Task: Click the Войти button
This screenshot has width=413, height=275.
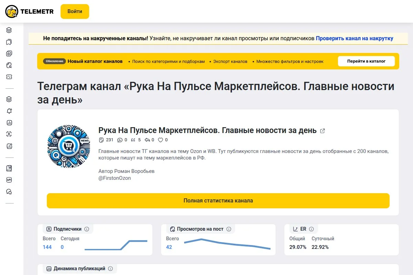Action: [75, 11]
